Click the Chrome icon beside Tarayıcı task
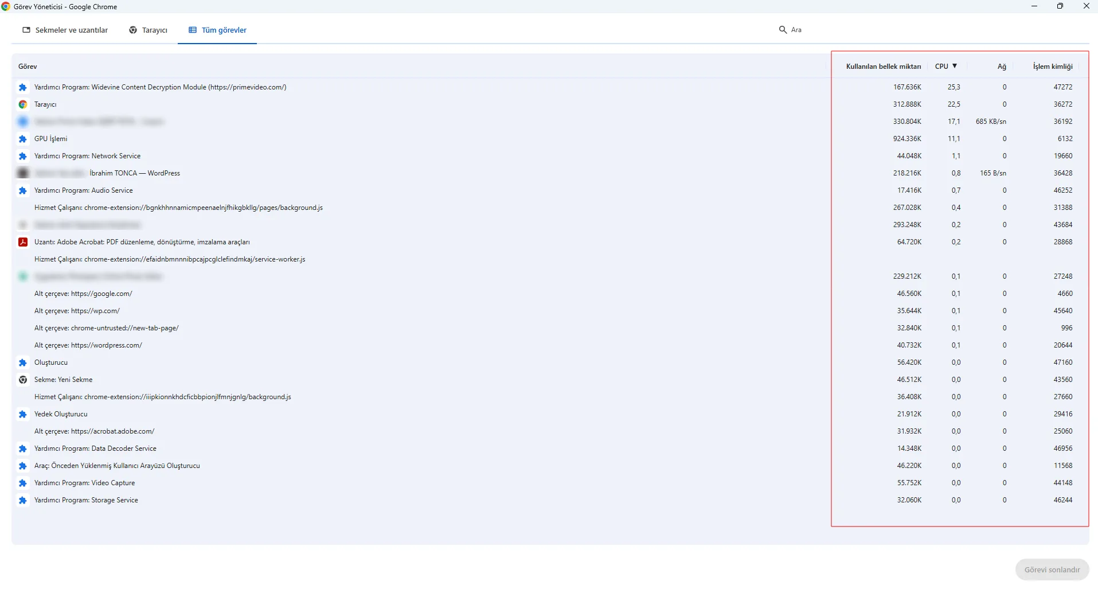 pyautogui.click(x=23, y=104)
